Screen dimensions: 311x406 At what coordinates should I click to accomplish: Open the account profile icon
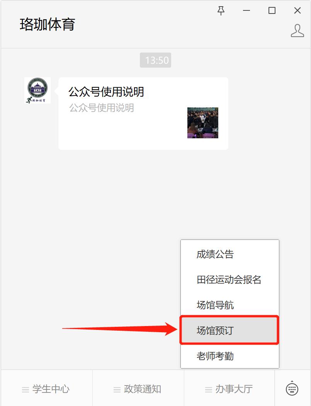[297, 31]
